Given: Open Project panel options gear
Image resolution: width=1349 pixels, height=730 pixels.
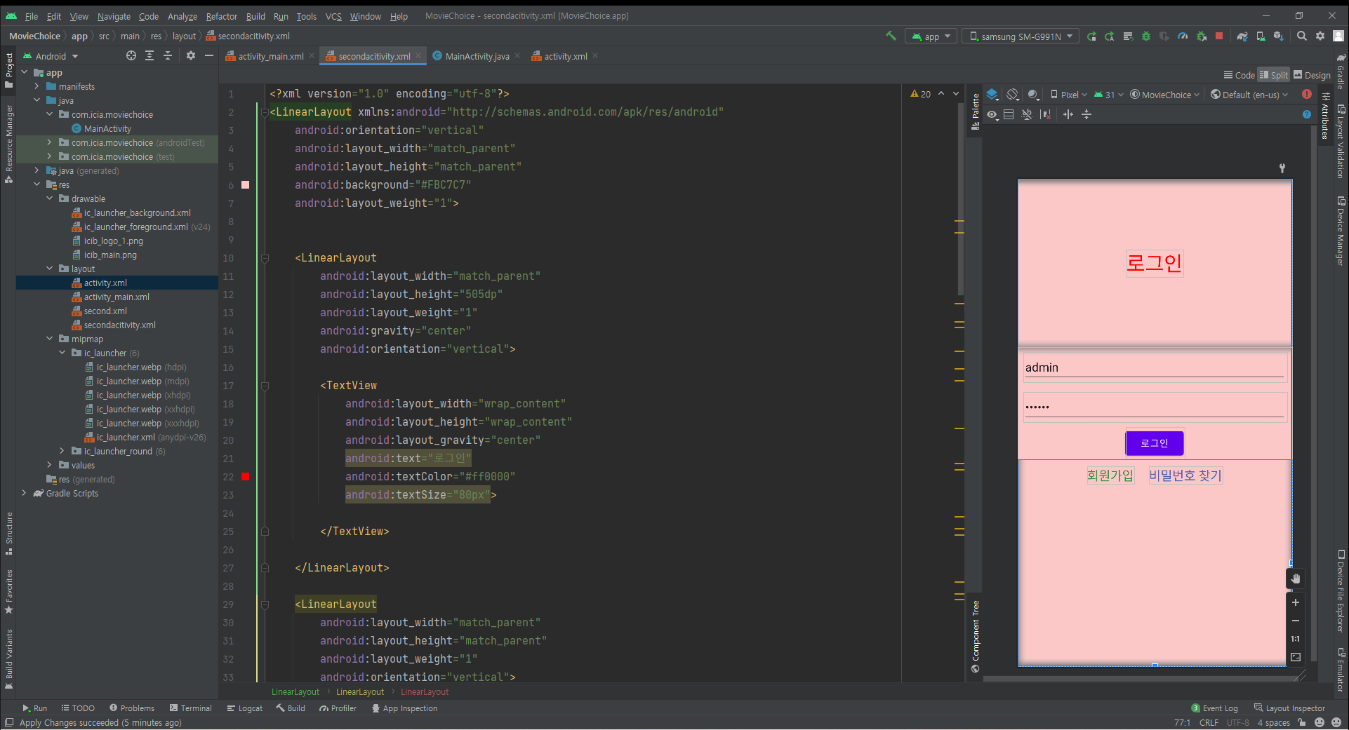Looking at the screenshot, I should pyautogui.click(x=191, y=55).
